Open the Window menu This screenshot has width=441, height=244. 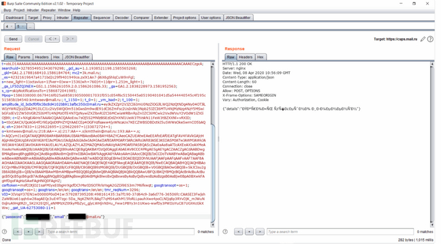click(64, 10)
